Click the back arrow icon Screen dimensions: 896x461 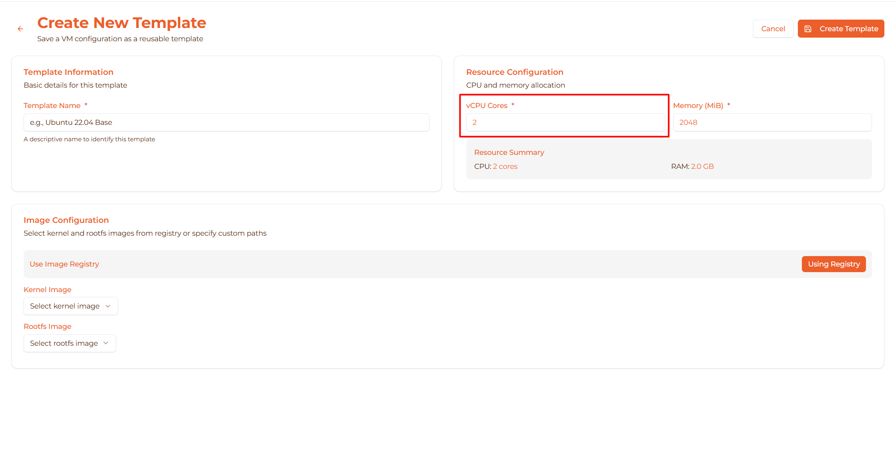coord(20,29)
